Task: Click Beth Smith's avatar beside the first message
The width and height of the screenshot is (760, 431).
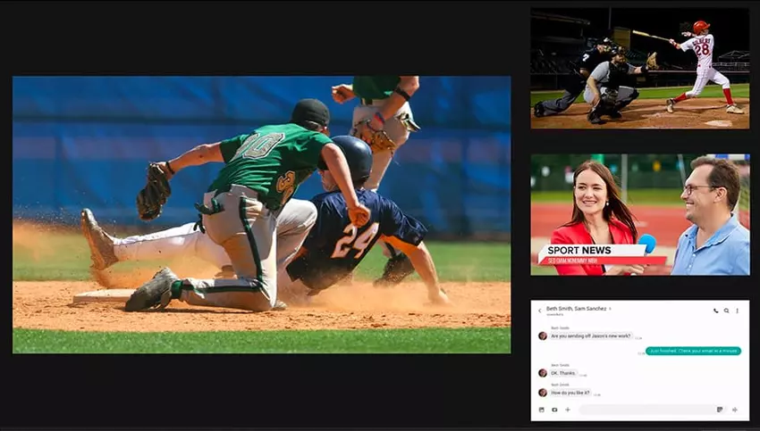Action: coord(542,336)
